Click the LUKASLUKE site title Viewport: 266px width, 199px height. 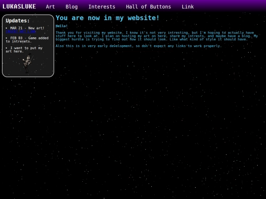tap(19, 6)
